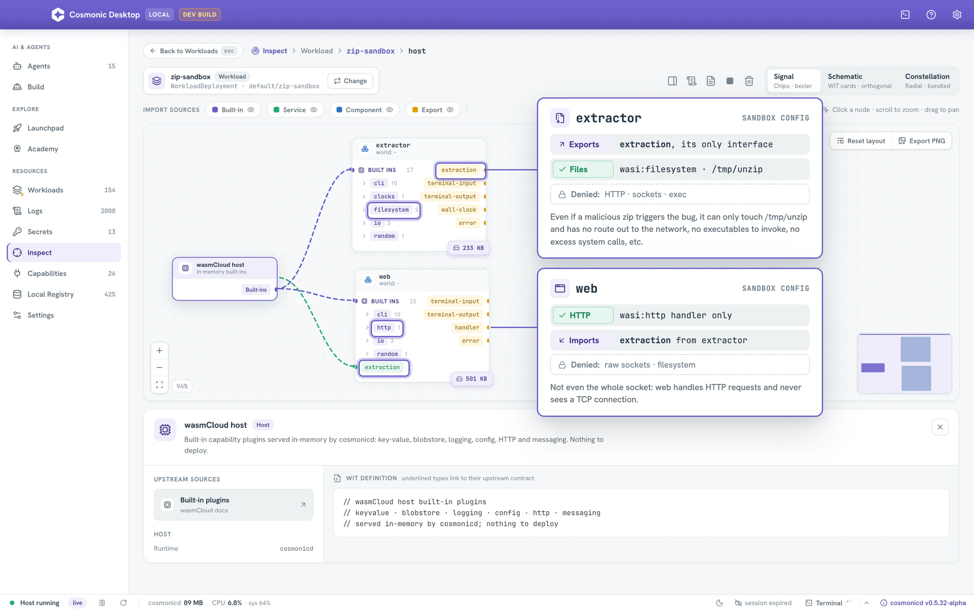Expand random group in web node

[x=367, y=354]
